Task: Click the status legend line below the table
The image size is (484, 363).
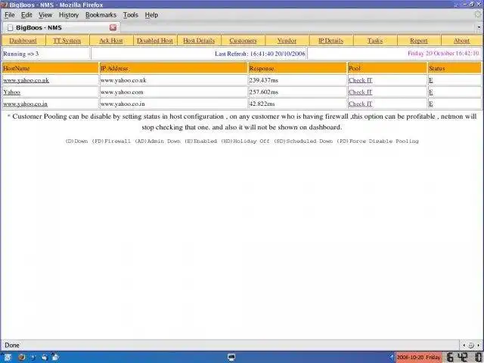Action: click(x=242, y=141)
